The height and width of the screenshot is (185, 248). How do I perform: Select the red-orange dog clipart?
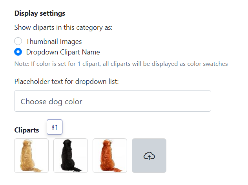110,156
